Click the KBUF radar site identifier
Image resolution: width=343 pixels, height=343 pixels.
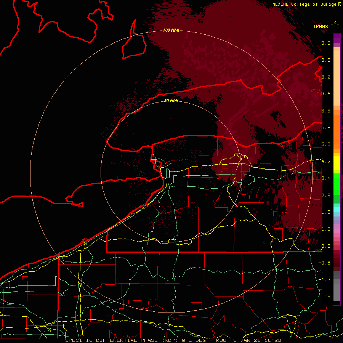(223, 340)
